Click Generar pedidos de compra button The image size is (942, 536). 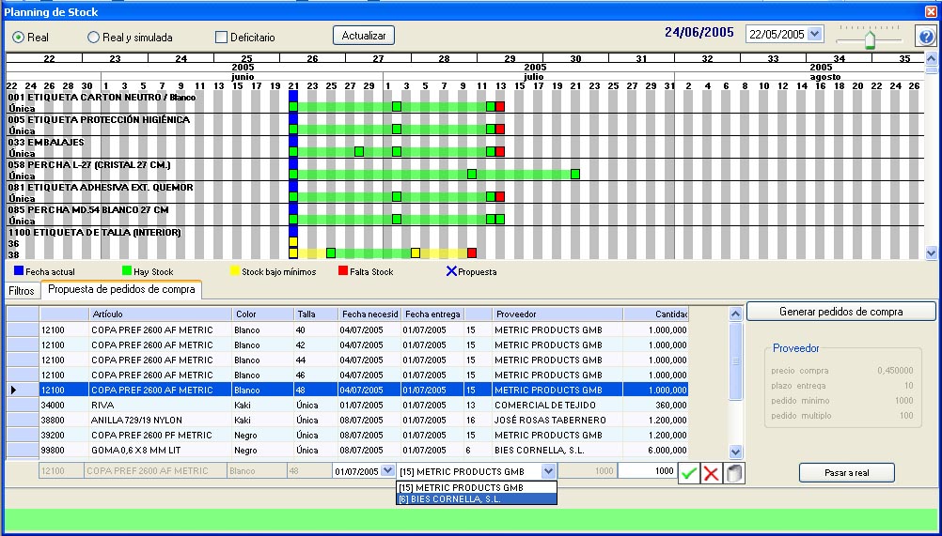pos(840,312)
